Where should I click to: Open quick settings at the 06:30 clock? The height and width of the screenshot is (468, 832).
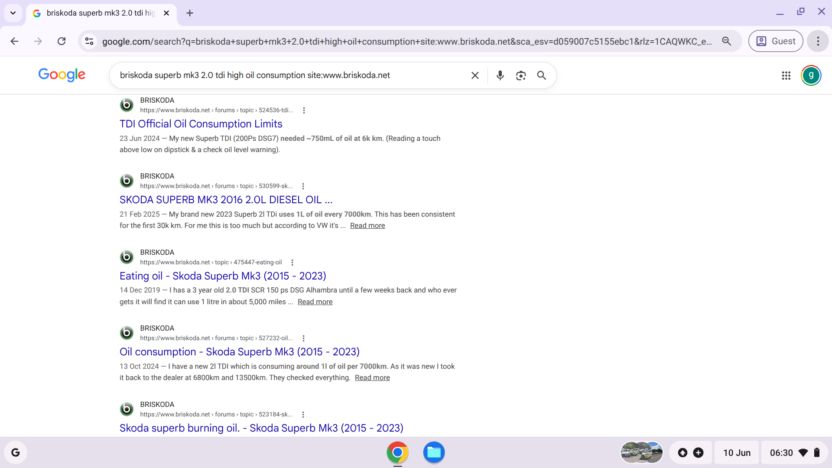point(795,453)
